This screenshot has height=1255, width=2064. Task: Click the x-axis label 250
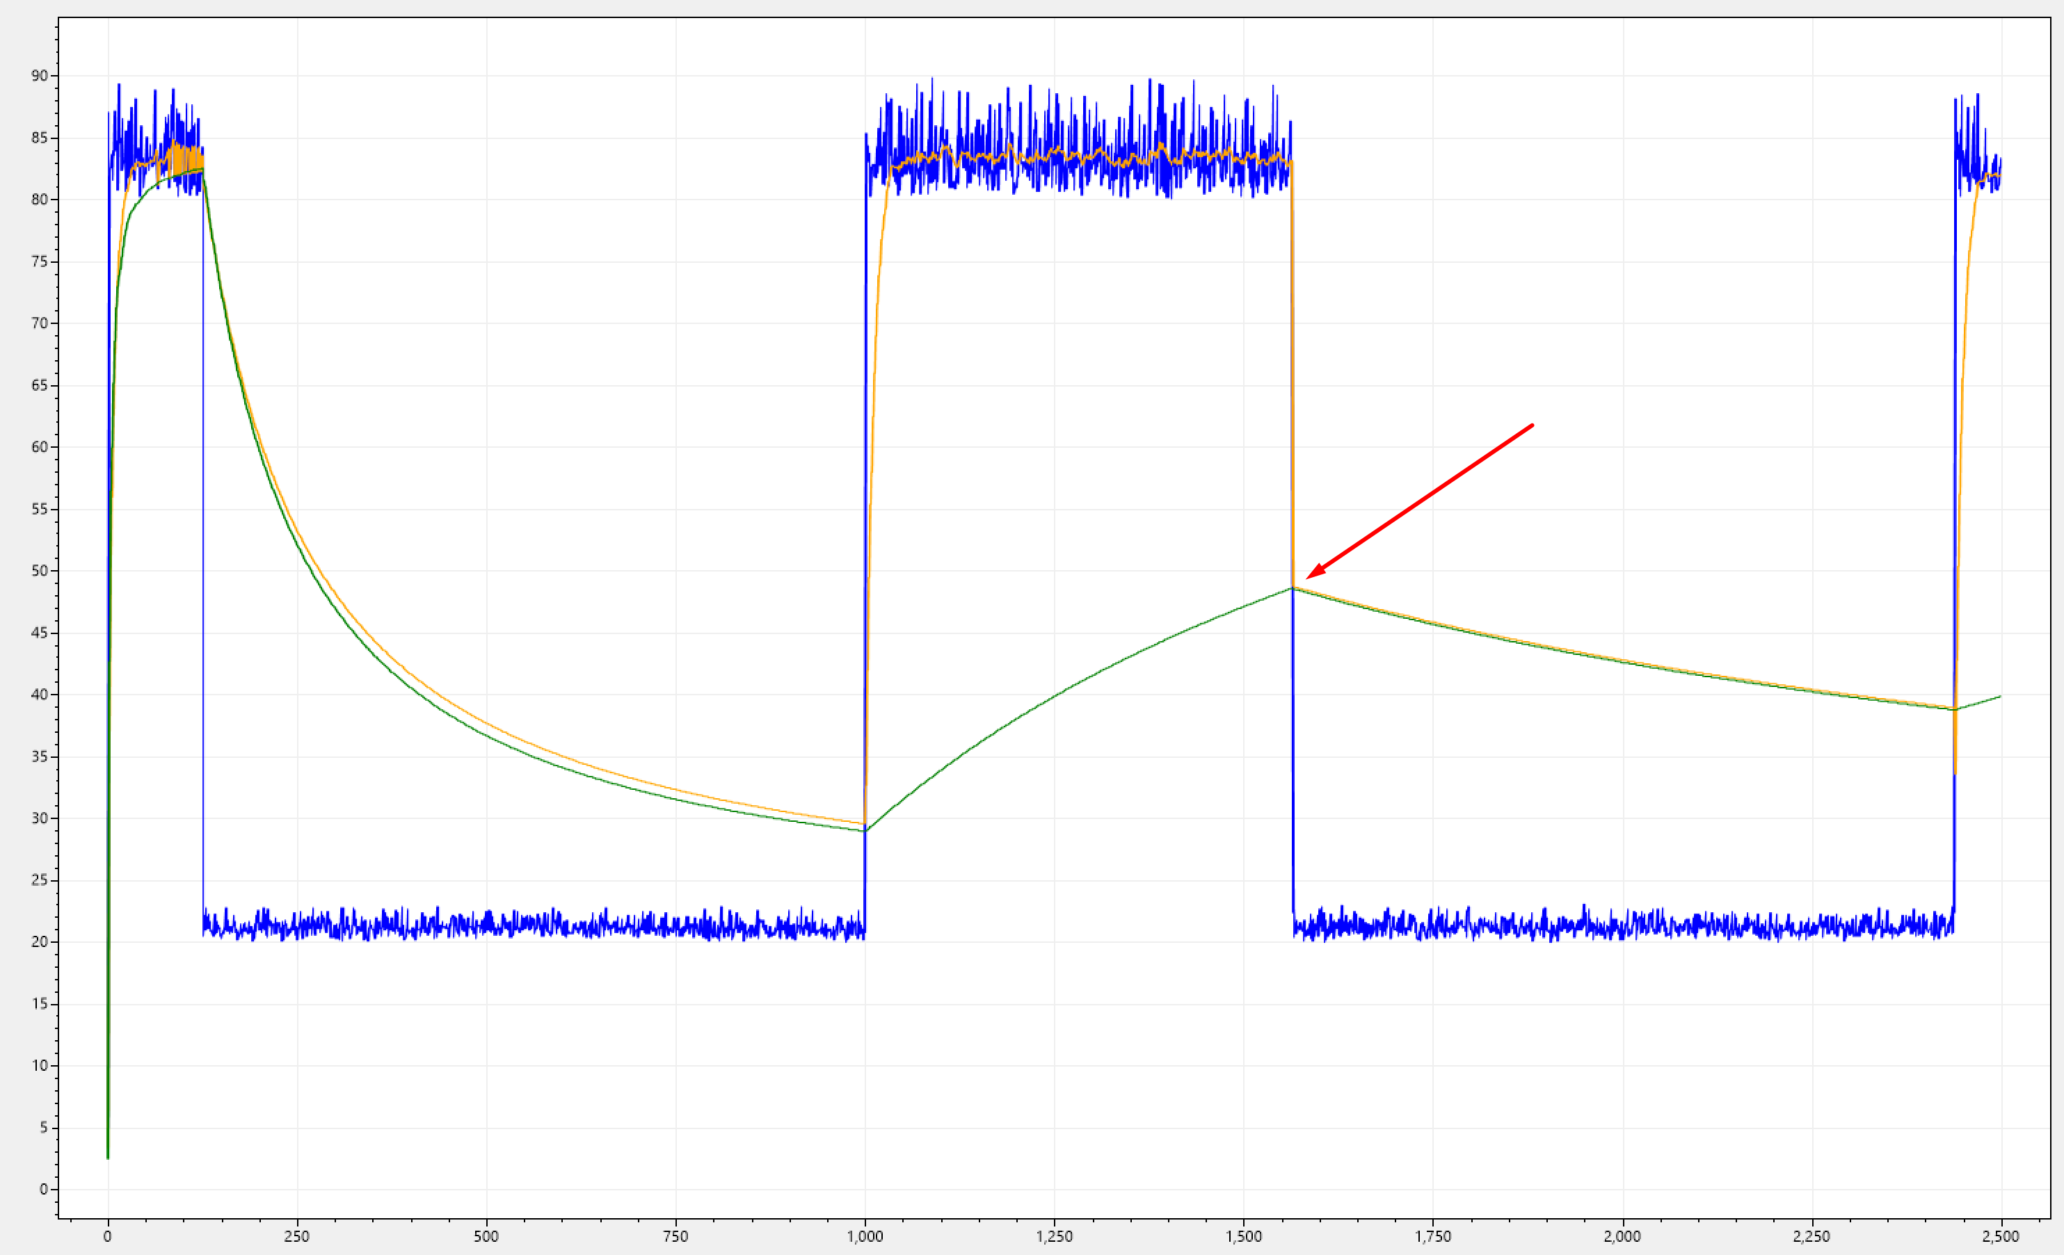pyautogui.click(x=296, y=1237)
